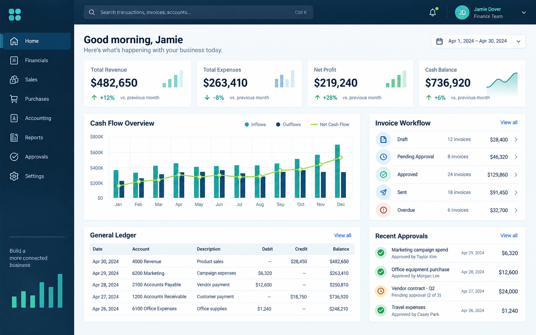View all Invoice Workflow items
The width and height of the screenshot is (536, 335).
click(x=509, y=122)
